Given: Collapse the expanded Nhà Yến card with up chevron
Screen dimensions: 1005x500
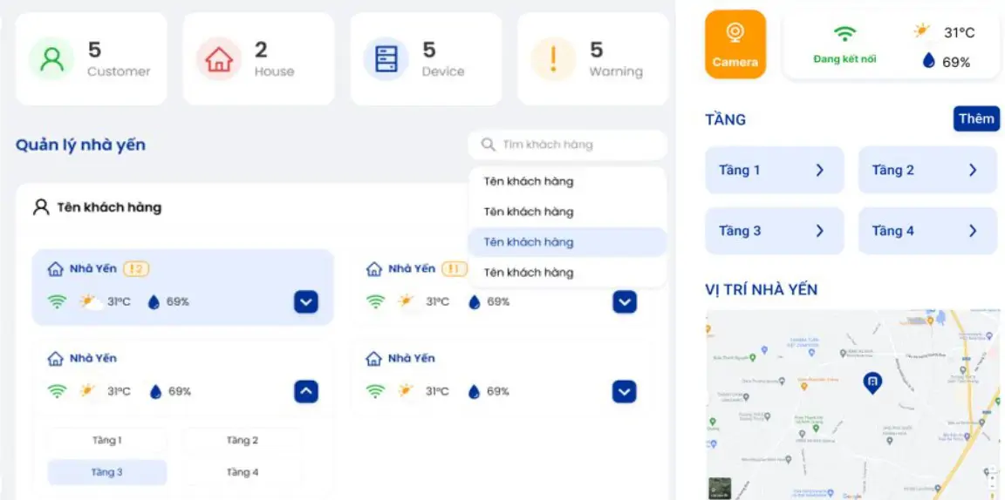Looking at the screenshot, I should click(305, 392).
